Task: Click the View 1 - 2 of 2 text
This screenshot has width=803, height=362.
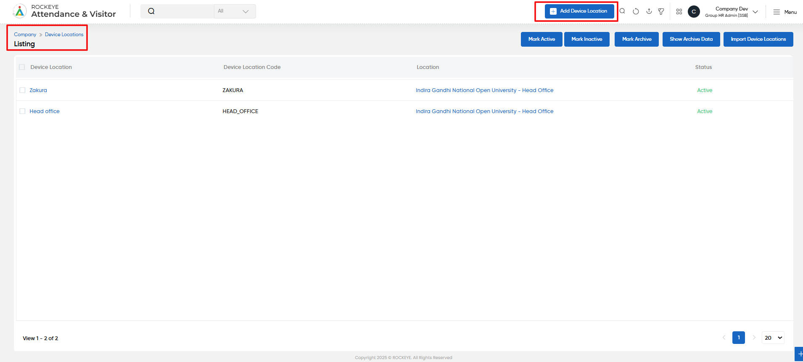Action: [40, 338]
